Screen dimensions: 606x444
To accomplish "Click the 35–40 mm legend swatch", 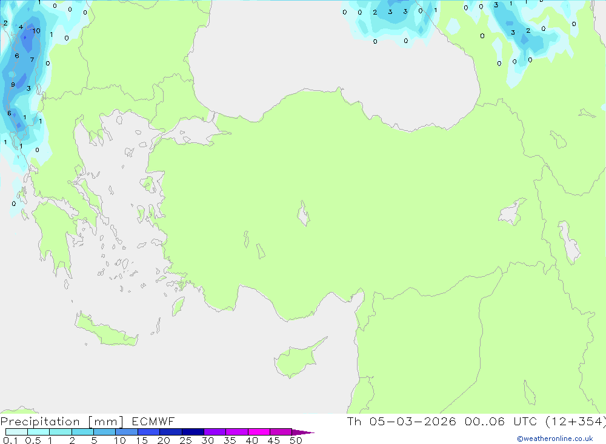I will pos(236,432).
